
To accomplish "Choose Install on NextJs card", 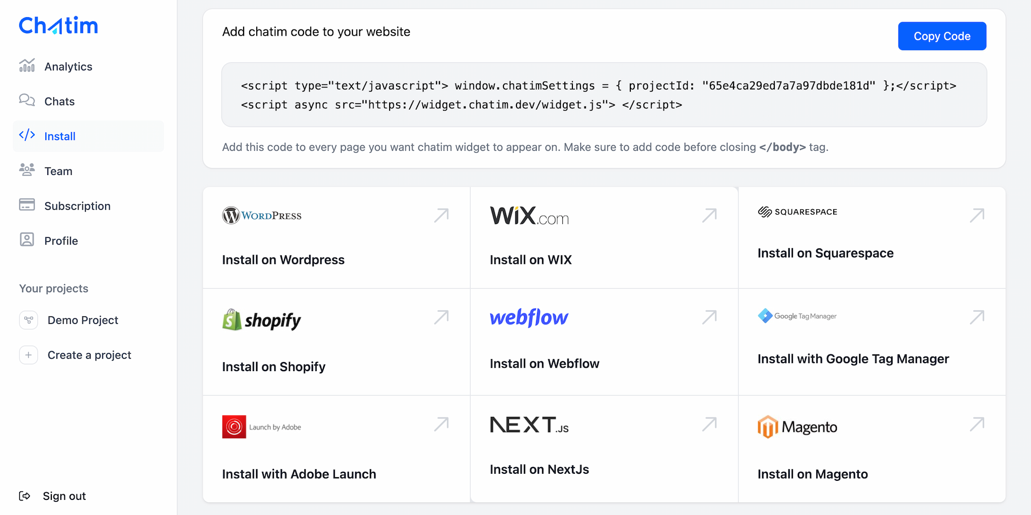I will (539, 470).
